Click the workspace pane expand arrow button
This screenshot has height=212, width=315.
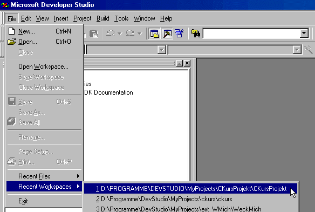(x=180, y=63)
